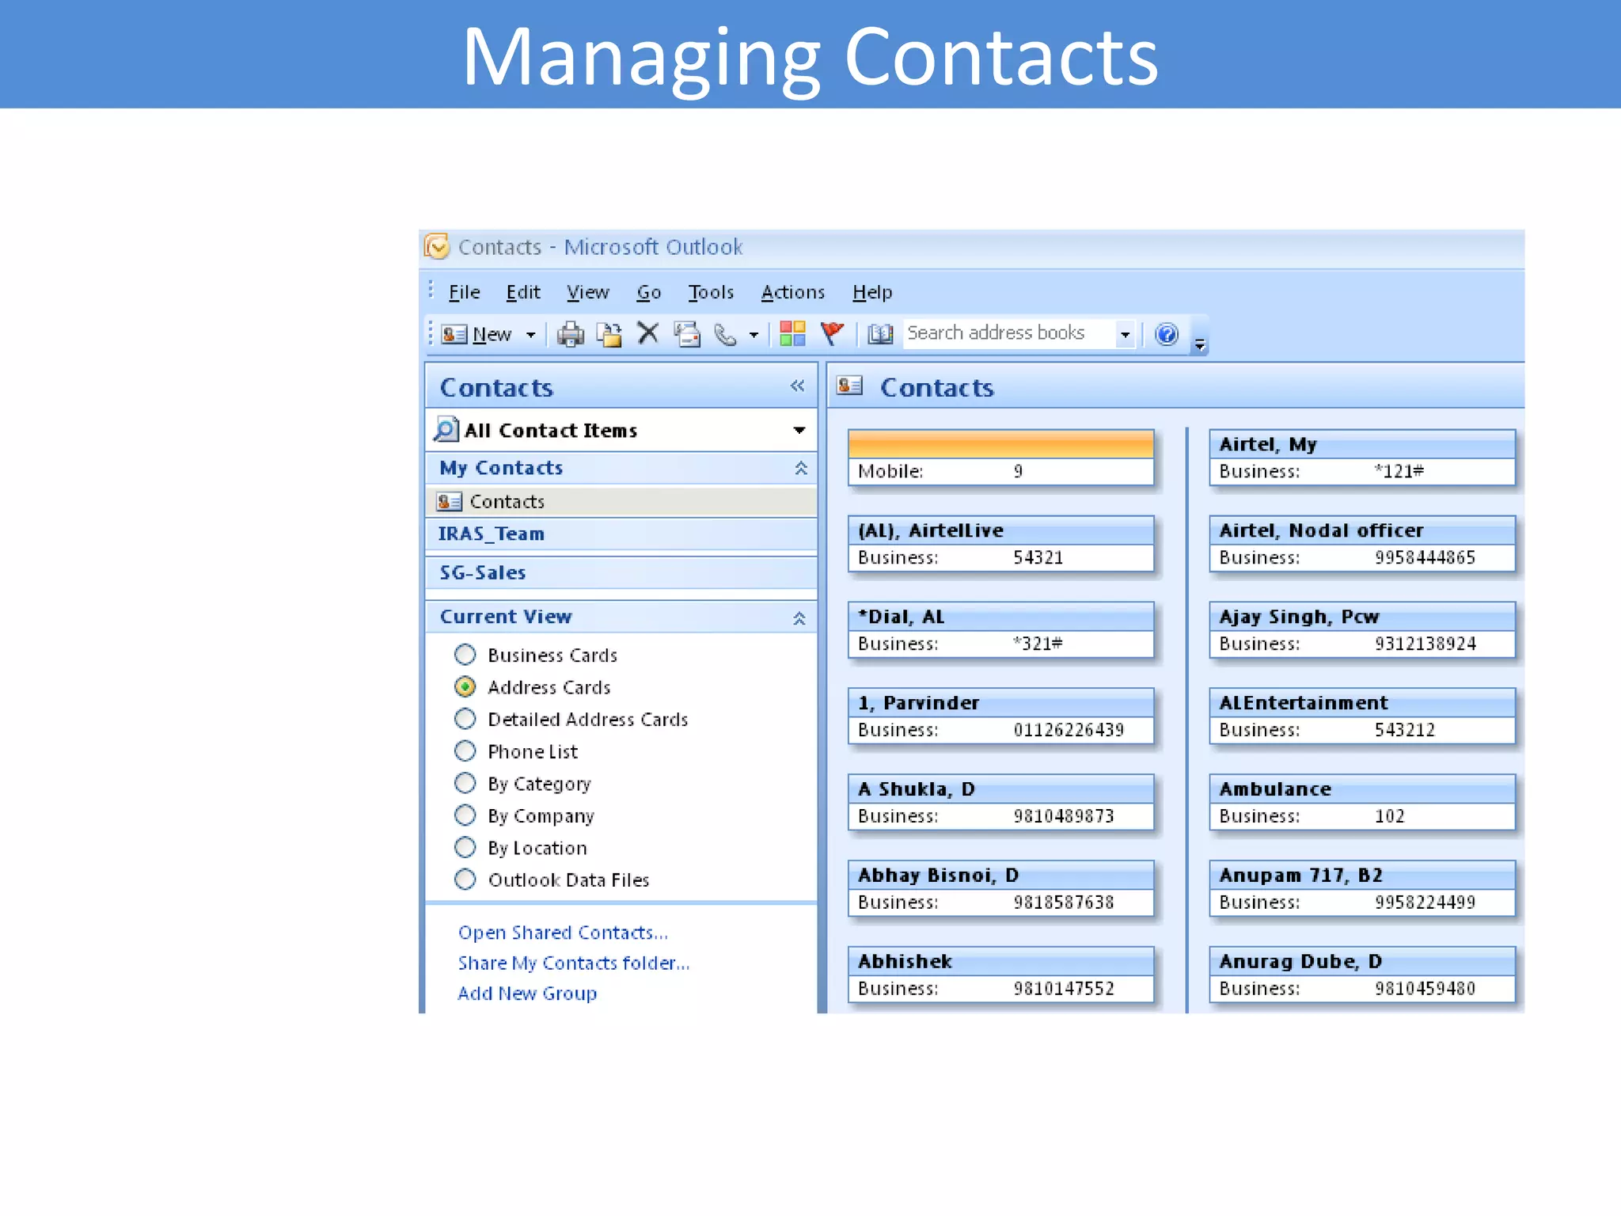The height and width of the screenshot is (1216, 1621).
Task: Select the Airtel, Nodal officer contact card
Action: click(x=1362, y=544)
